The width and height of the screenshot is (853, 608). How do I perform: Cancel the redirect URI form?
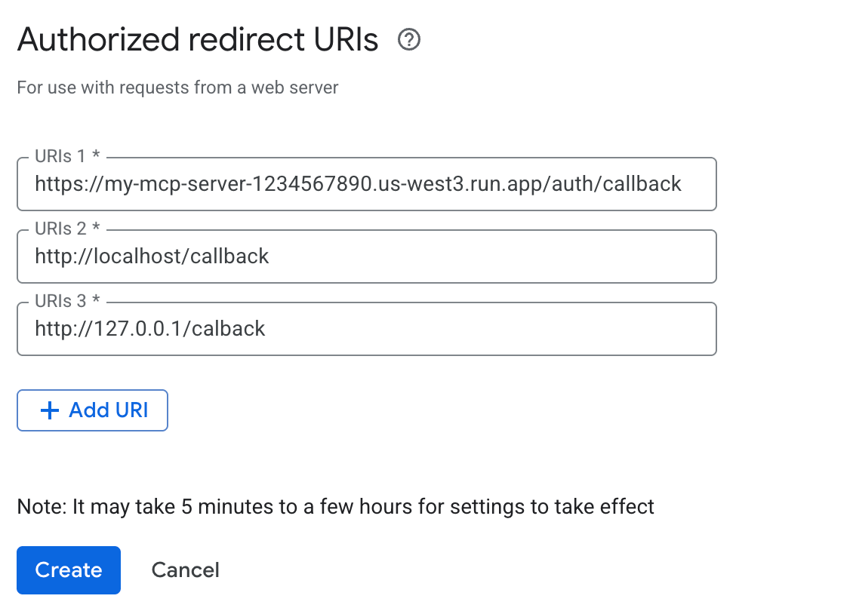[186, 570]
